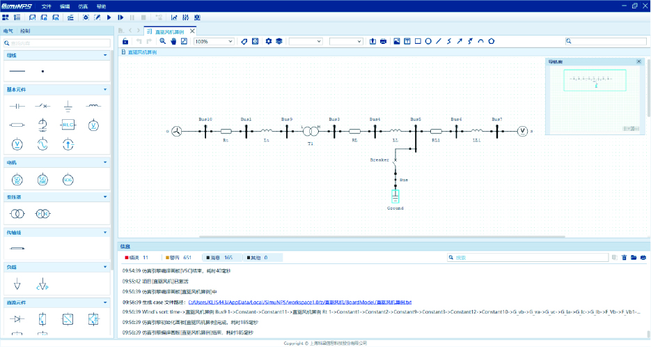Switch to the 控制 panel tab

25,31
